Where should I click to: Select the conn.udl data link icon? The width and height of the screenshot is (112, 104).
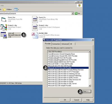point(4,35)
